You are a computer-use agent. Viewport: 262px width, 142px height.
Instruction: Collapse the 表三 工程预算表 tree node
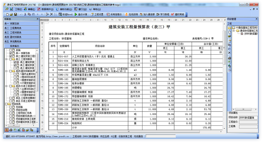click(6, 59)
